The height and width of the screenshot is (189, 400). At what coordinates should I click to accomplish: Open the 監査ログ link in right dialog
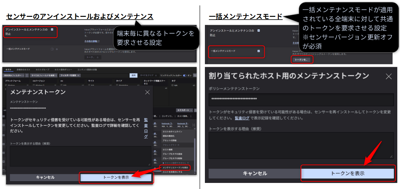click(242, 118)
